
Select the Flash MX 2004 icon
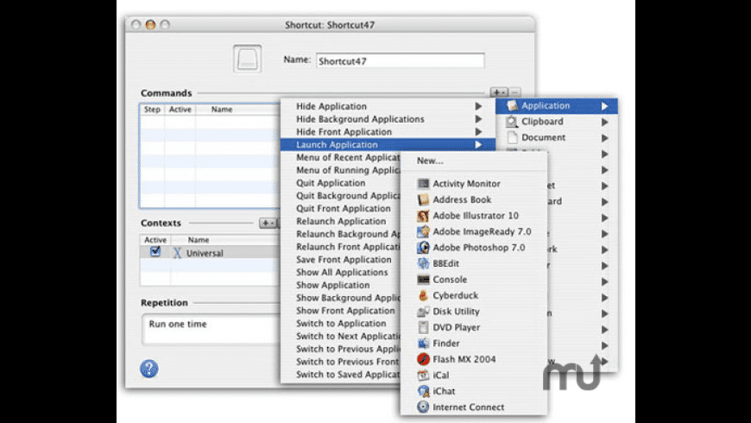click(x=423, y=359)
